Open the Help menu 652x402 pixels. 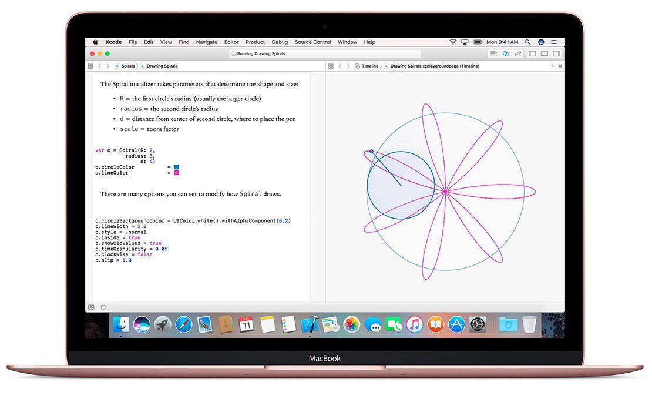tap(369, 42)
